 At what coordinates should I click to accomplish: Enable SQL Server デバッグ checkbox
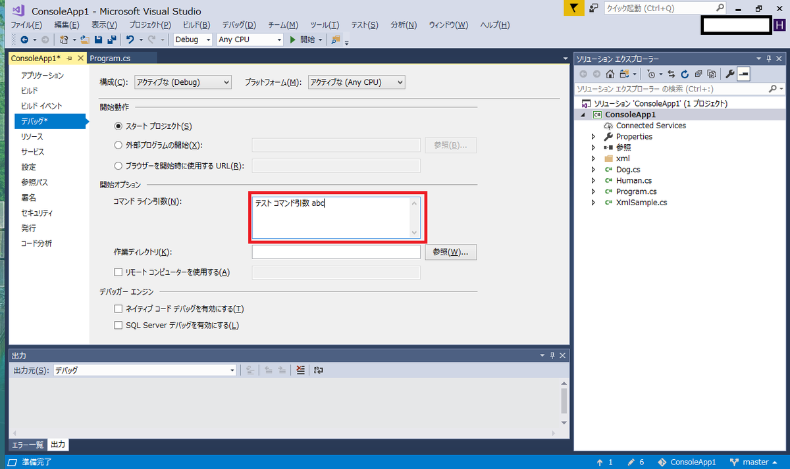pos(118,326)
